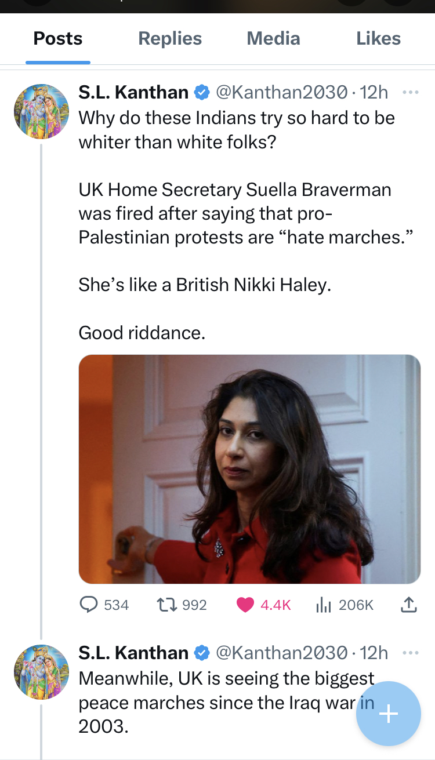Retweet the post with 992 reposts
Screen dimensions: 435x760
tap(182, 605)
